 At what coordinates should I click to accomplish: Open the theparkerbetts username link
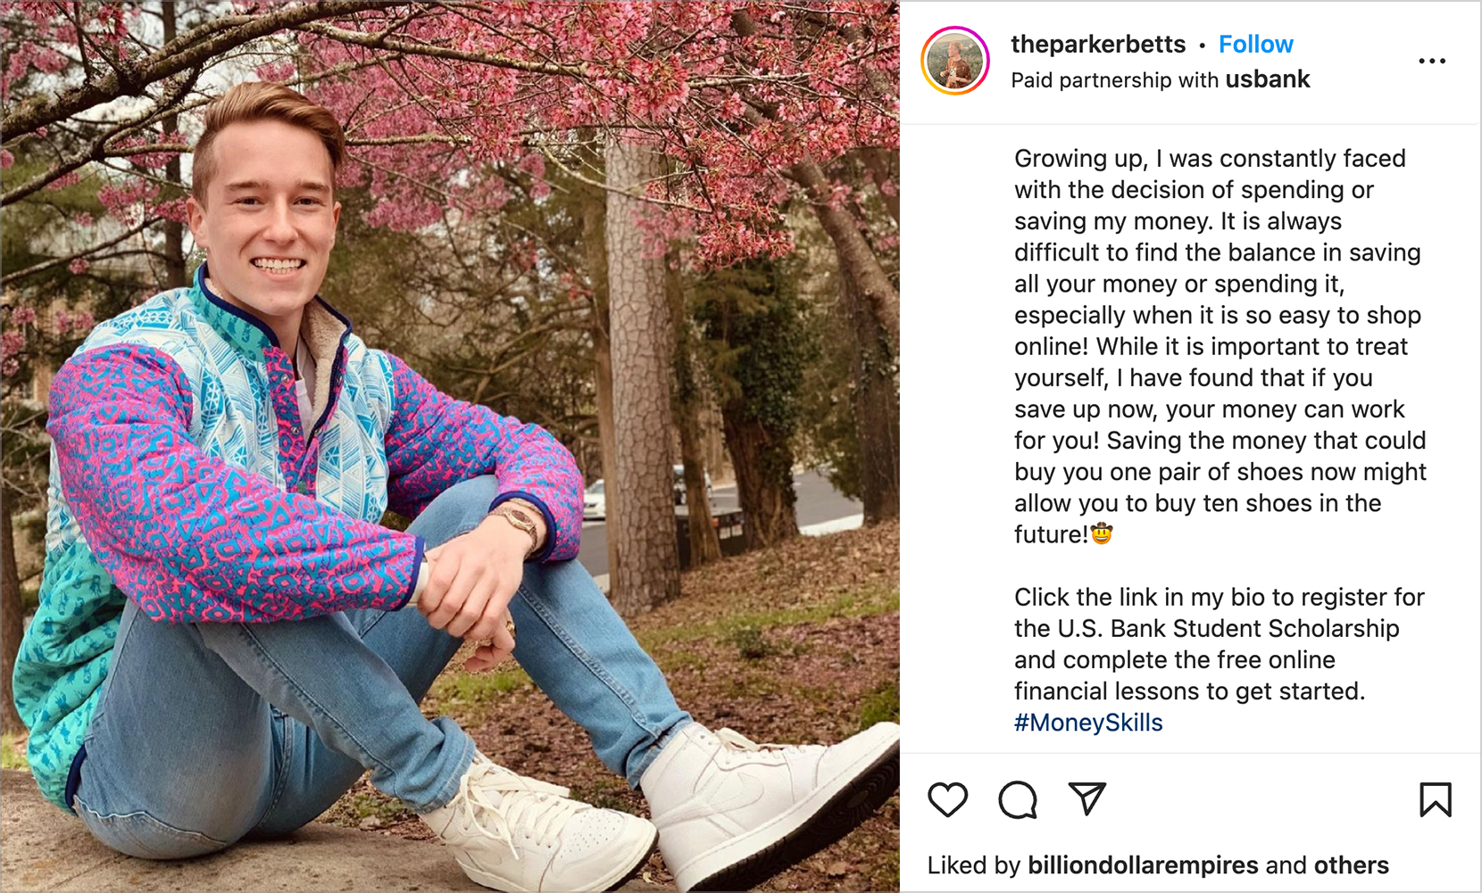point(1098,45)
